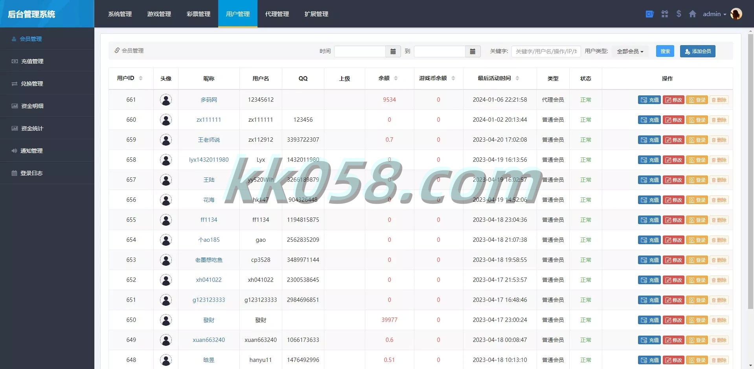This screenshot has width=754, height=369.
Task: Open 通知管理 in the sidebar
Action: 47,151
